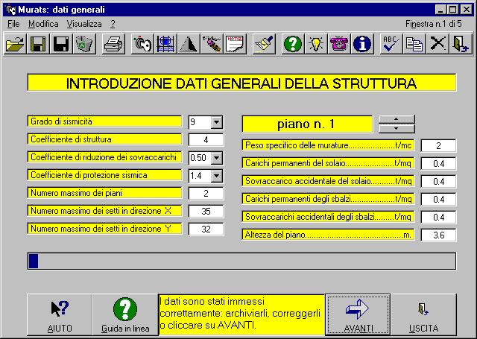Open the Modifica menu

point(42,24)
